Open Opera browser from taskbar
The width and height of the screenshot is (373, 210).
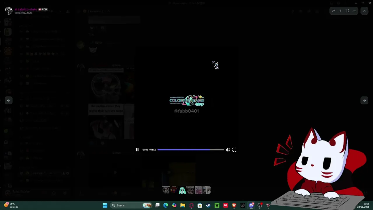pos(191,205)
